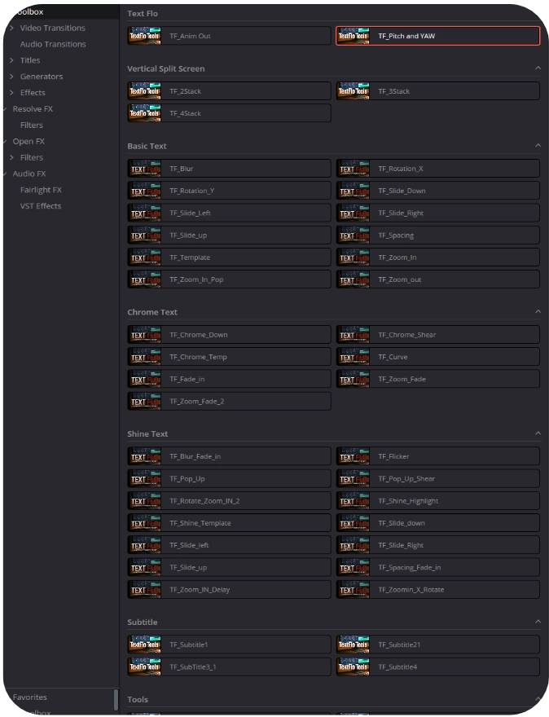Open VST Effects in the sidebar

pos(41,206)
